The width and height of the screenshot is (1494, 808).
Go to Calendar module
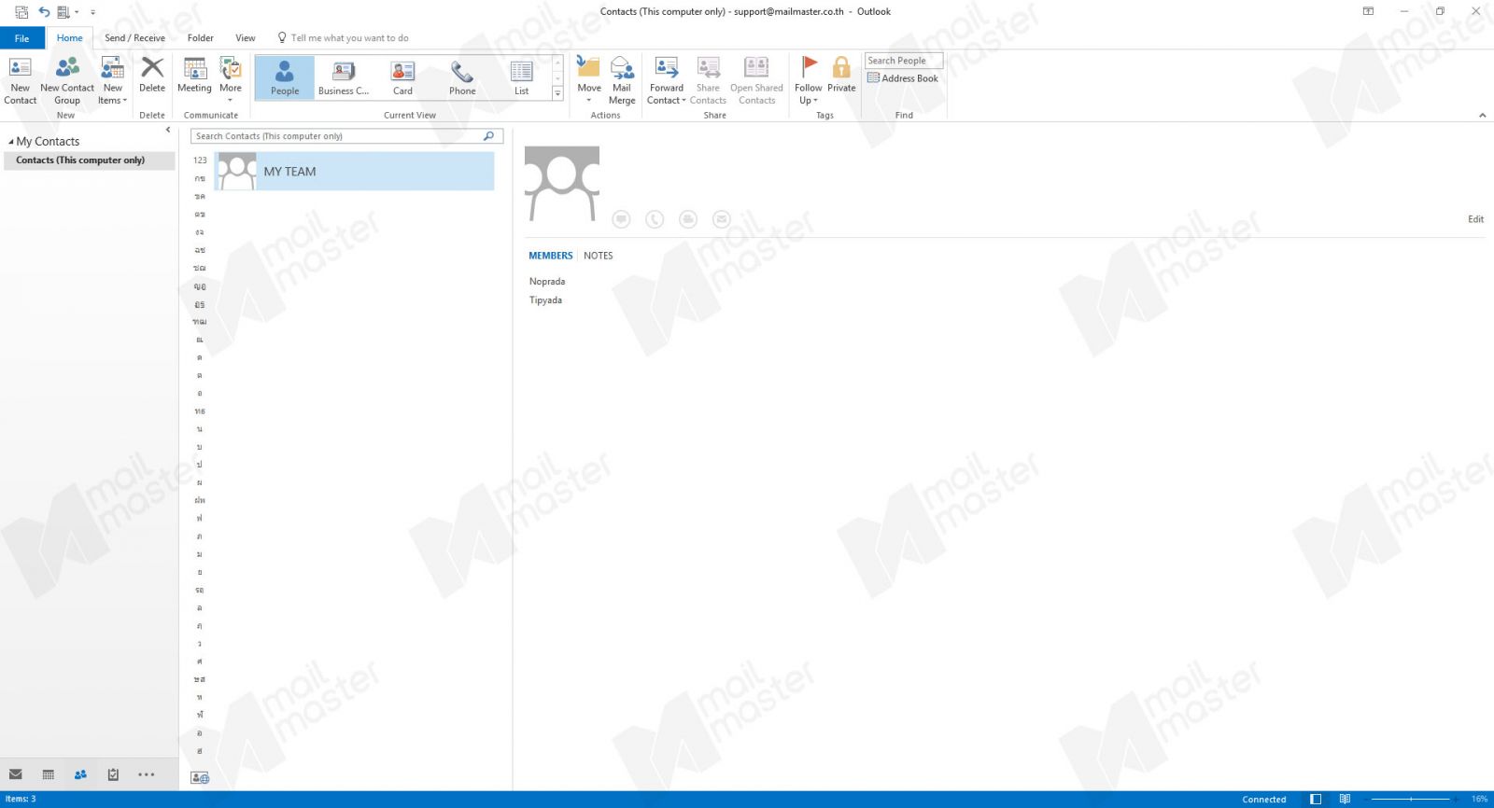(49, 774)
